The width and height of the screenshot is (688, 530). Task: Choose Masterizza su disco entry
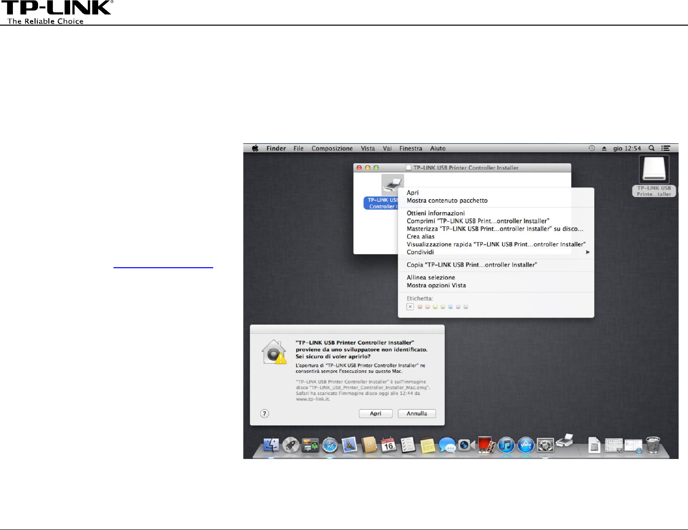[496, 229]
